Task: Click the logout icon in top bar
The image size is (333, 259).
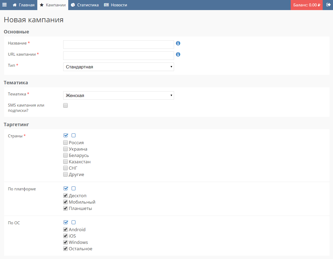Action: click(x=328, y=5)
